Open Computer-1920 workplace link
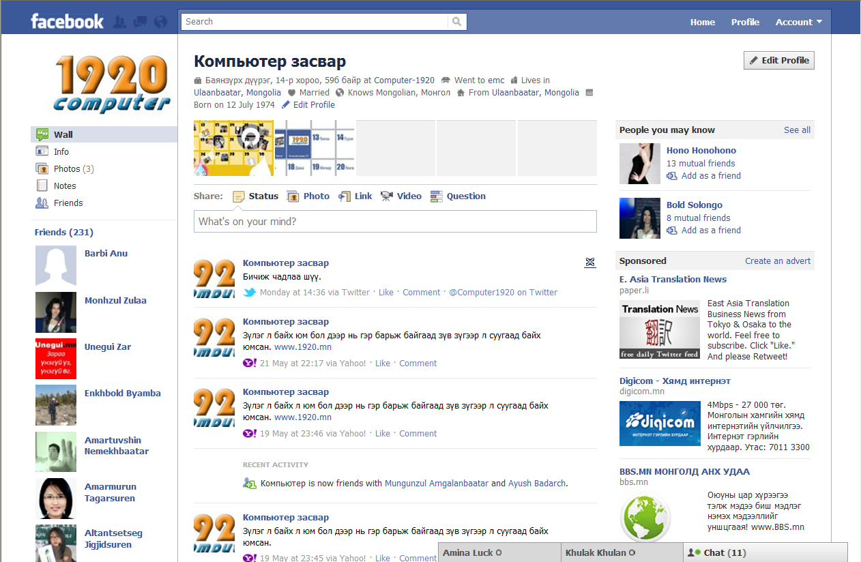 pos(404,80)
